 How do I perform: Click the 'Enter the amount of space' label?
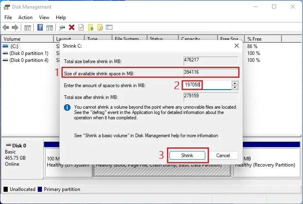pos(105,86)
